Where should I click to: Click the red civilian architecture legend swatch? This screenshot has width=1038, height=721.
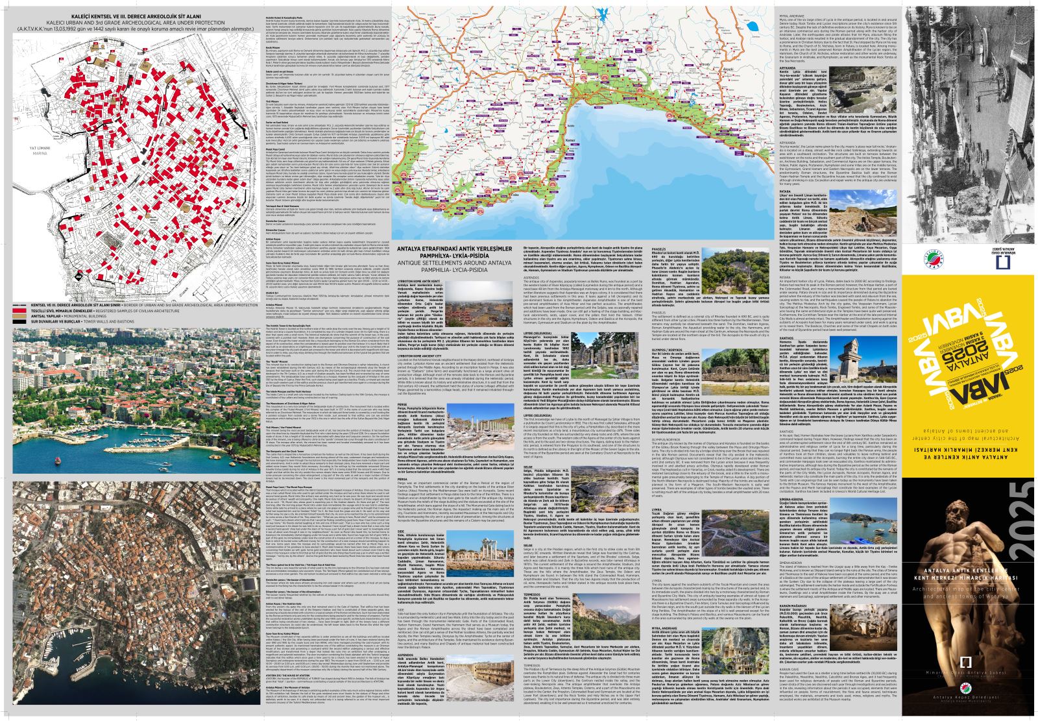21,310
